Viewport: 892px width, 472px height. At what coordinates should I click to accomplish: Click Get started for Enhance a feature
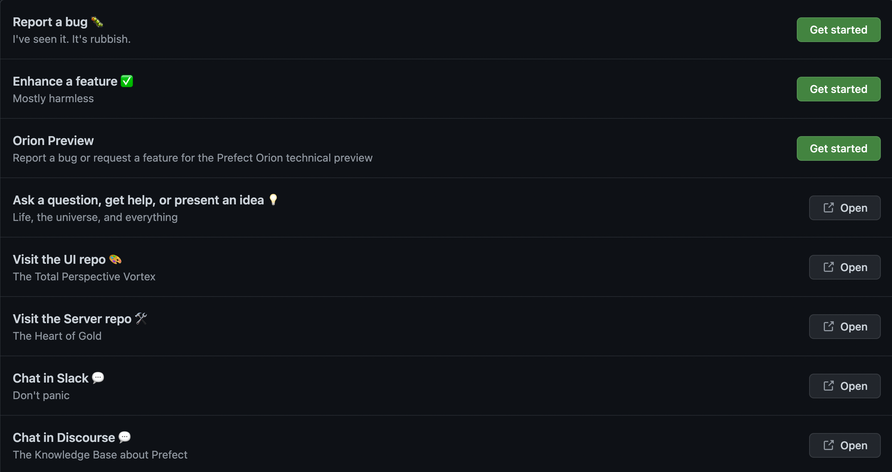838,89
